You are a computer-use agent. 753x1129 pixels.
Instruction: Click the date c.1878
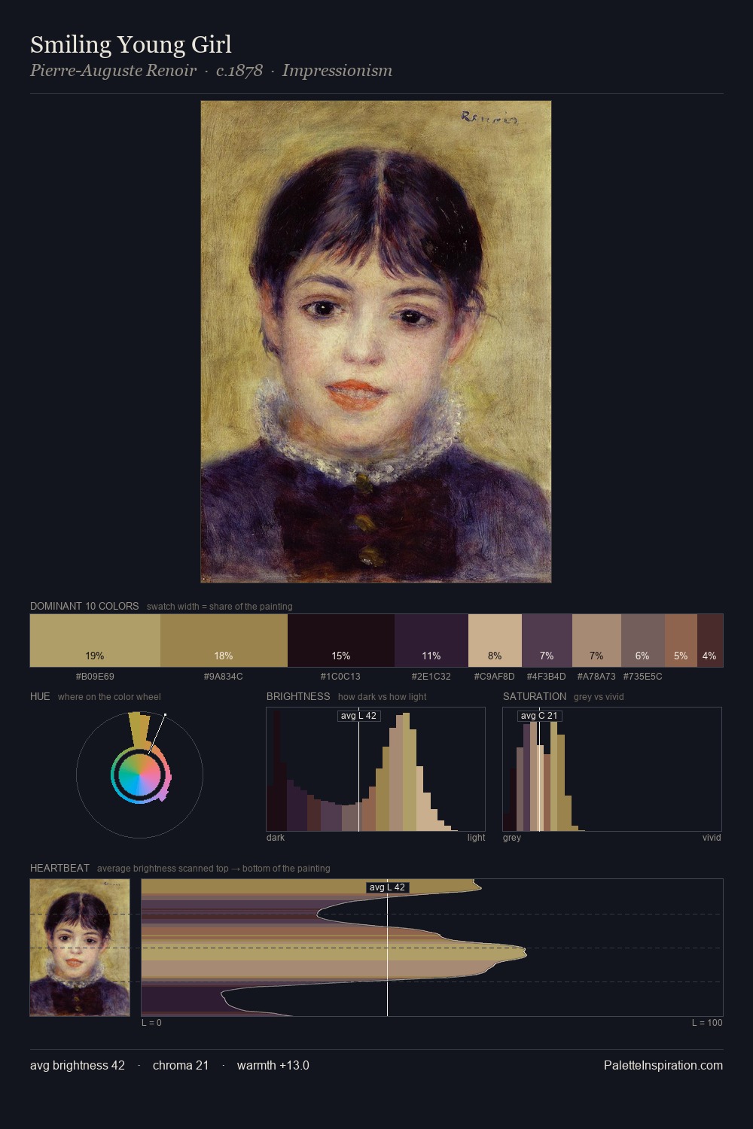(239, 71)
